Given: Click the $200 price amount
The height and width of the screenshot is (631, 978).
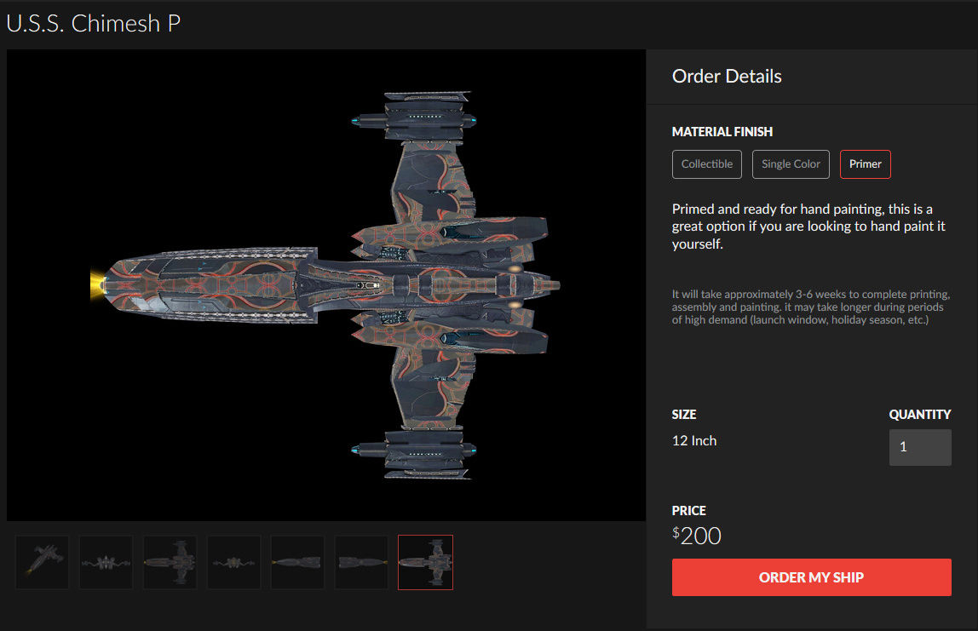Looking at the screenshot, I should tap(697, 536).
